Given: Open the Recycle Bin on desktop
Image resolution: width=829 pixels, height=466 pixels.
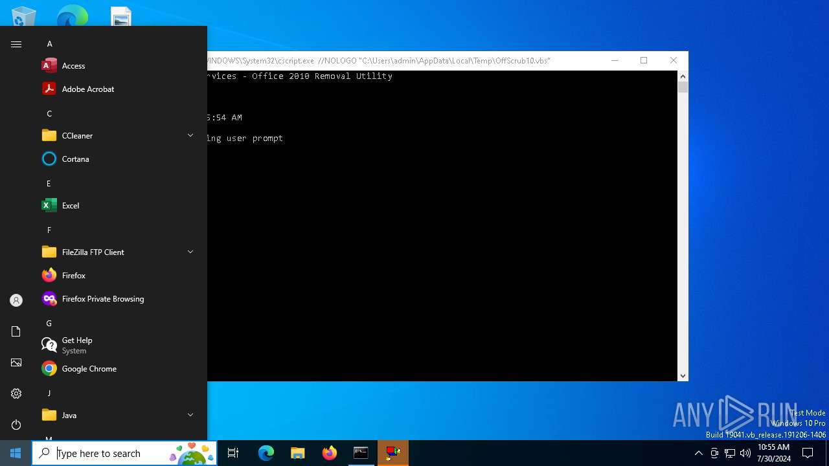Looking at the screenshot, I should tap(24, 16).
